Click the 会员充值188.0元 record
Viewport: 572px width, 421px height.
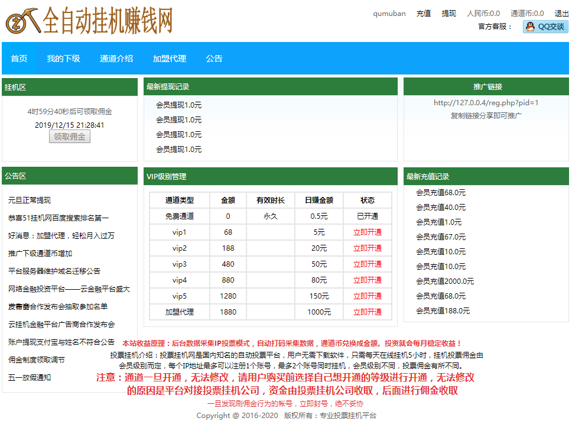coord(443,311)
